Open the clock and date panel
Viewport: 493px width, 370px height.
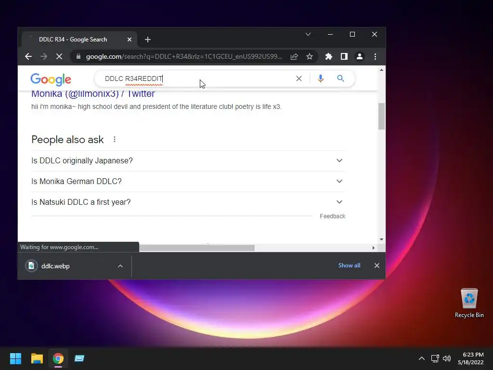[x=471, y=358]
